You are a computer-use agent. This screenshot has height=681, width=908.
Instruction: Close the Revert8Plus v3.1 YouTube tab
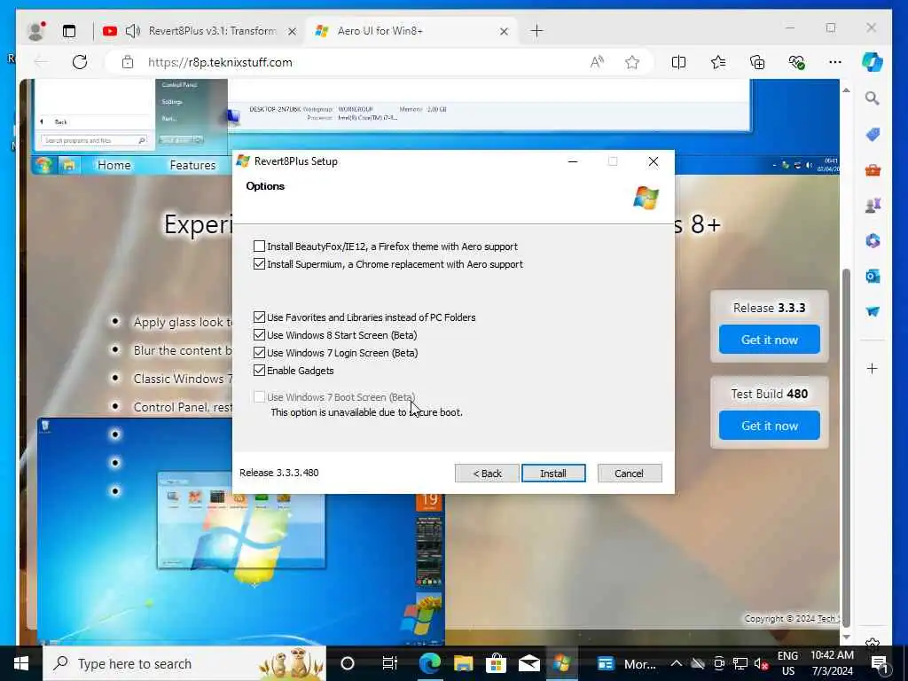[x=293, y=31]
